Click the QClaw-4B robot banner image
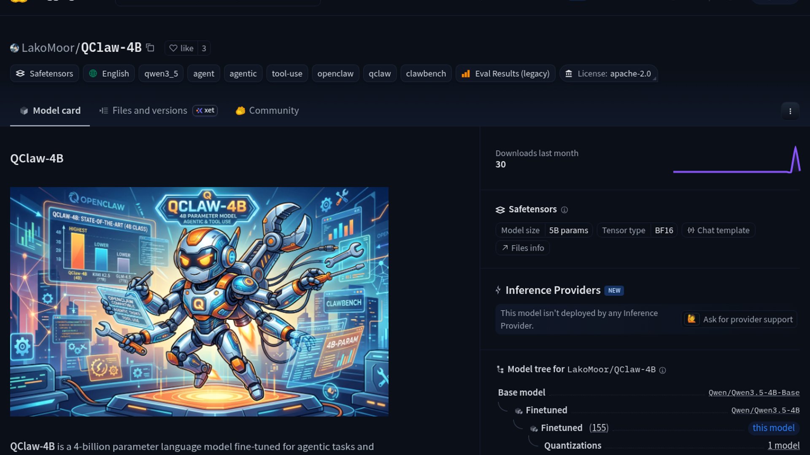 (199, 302)
